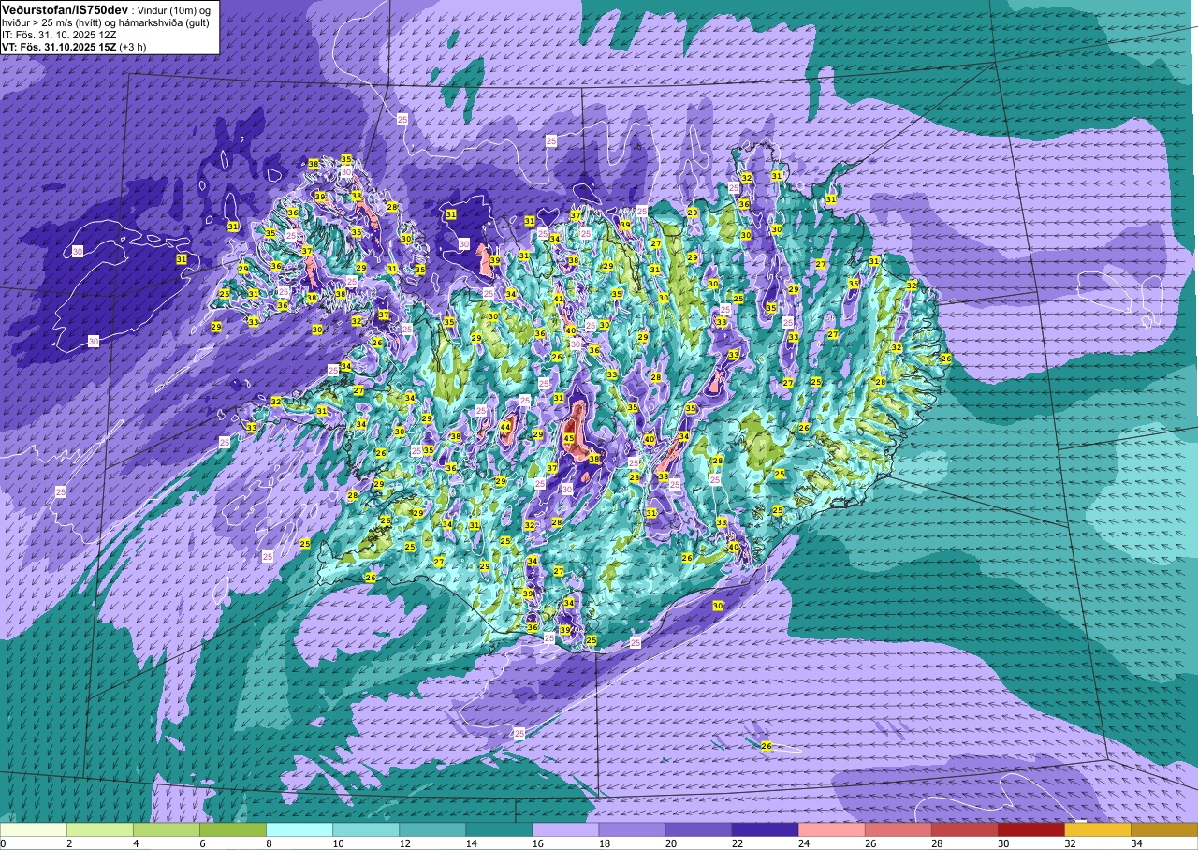Click the 'hviður > 25 m/s (hvítt)' description line
The height and width of the screenshot is (850, 1198).
pos(107,22)
